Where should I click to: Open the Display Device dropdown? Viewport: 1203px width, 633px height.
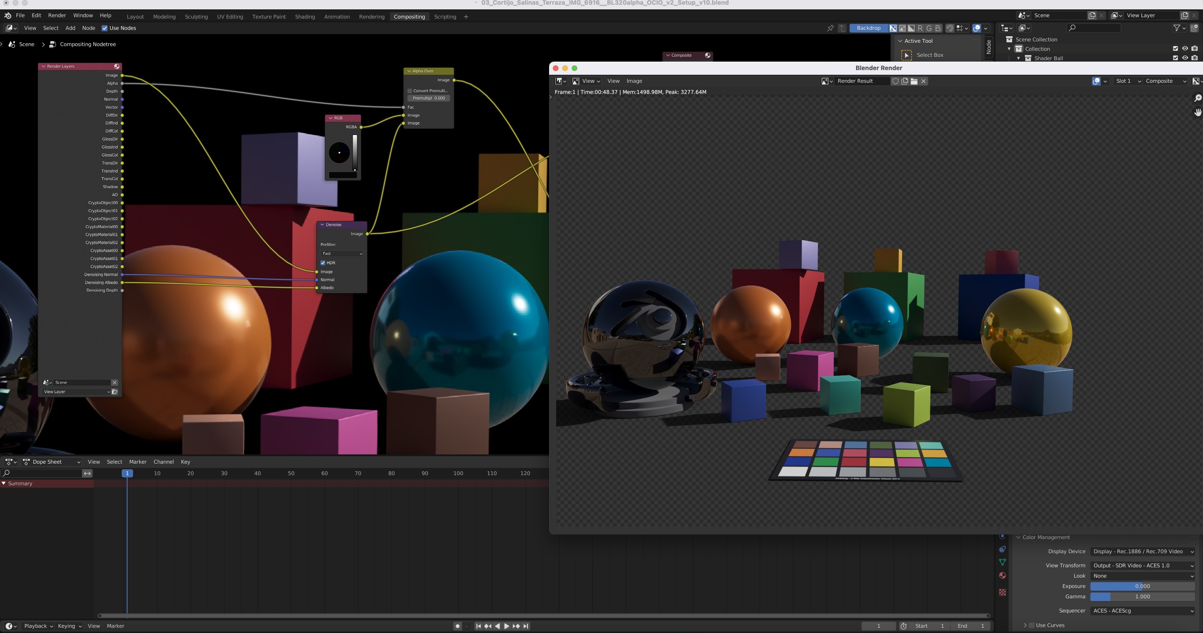(1142, 552)
